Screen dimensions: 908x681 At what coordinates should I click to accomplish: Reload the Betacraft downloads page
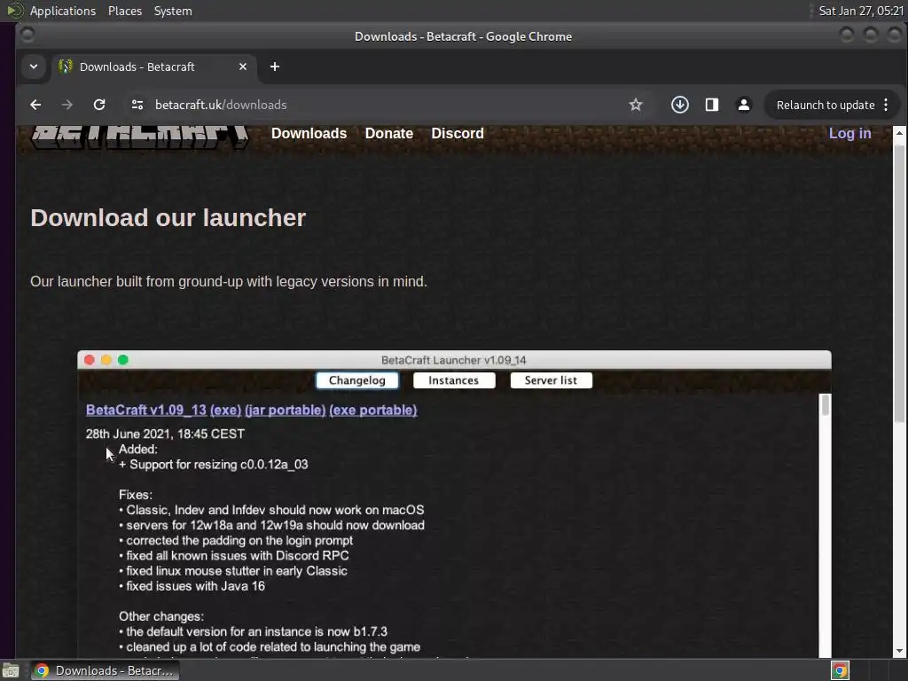click(x=99, y=105)
